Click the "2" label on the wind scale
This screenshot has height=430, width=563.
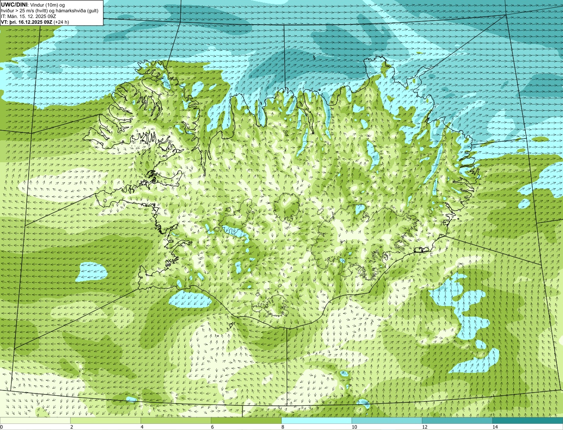coord(71,427)
